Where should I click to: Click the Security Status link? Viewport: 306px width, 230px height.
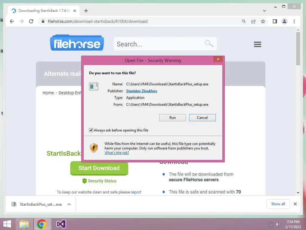tap(102, 181)
